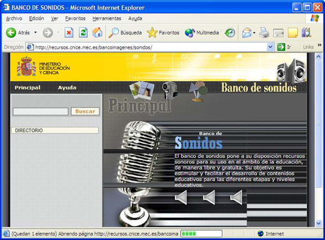Open the Edición menu
Image resolution: width=325 pixels, height=240 pixels.
coord(37,18)
